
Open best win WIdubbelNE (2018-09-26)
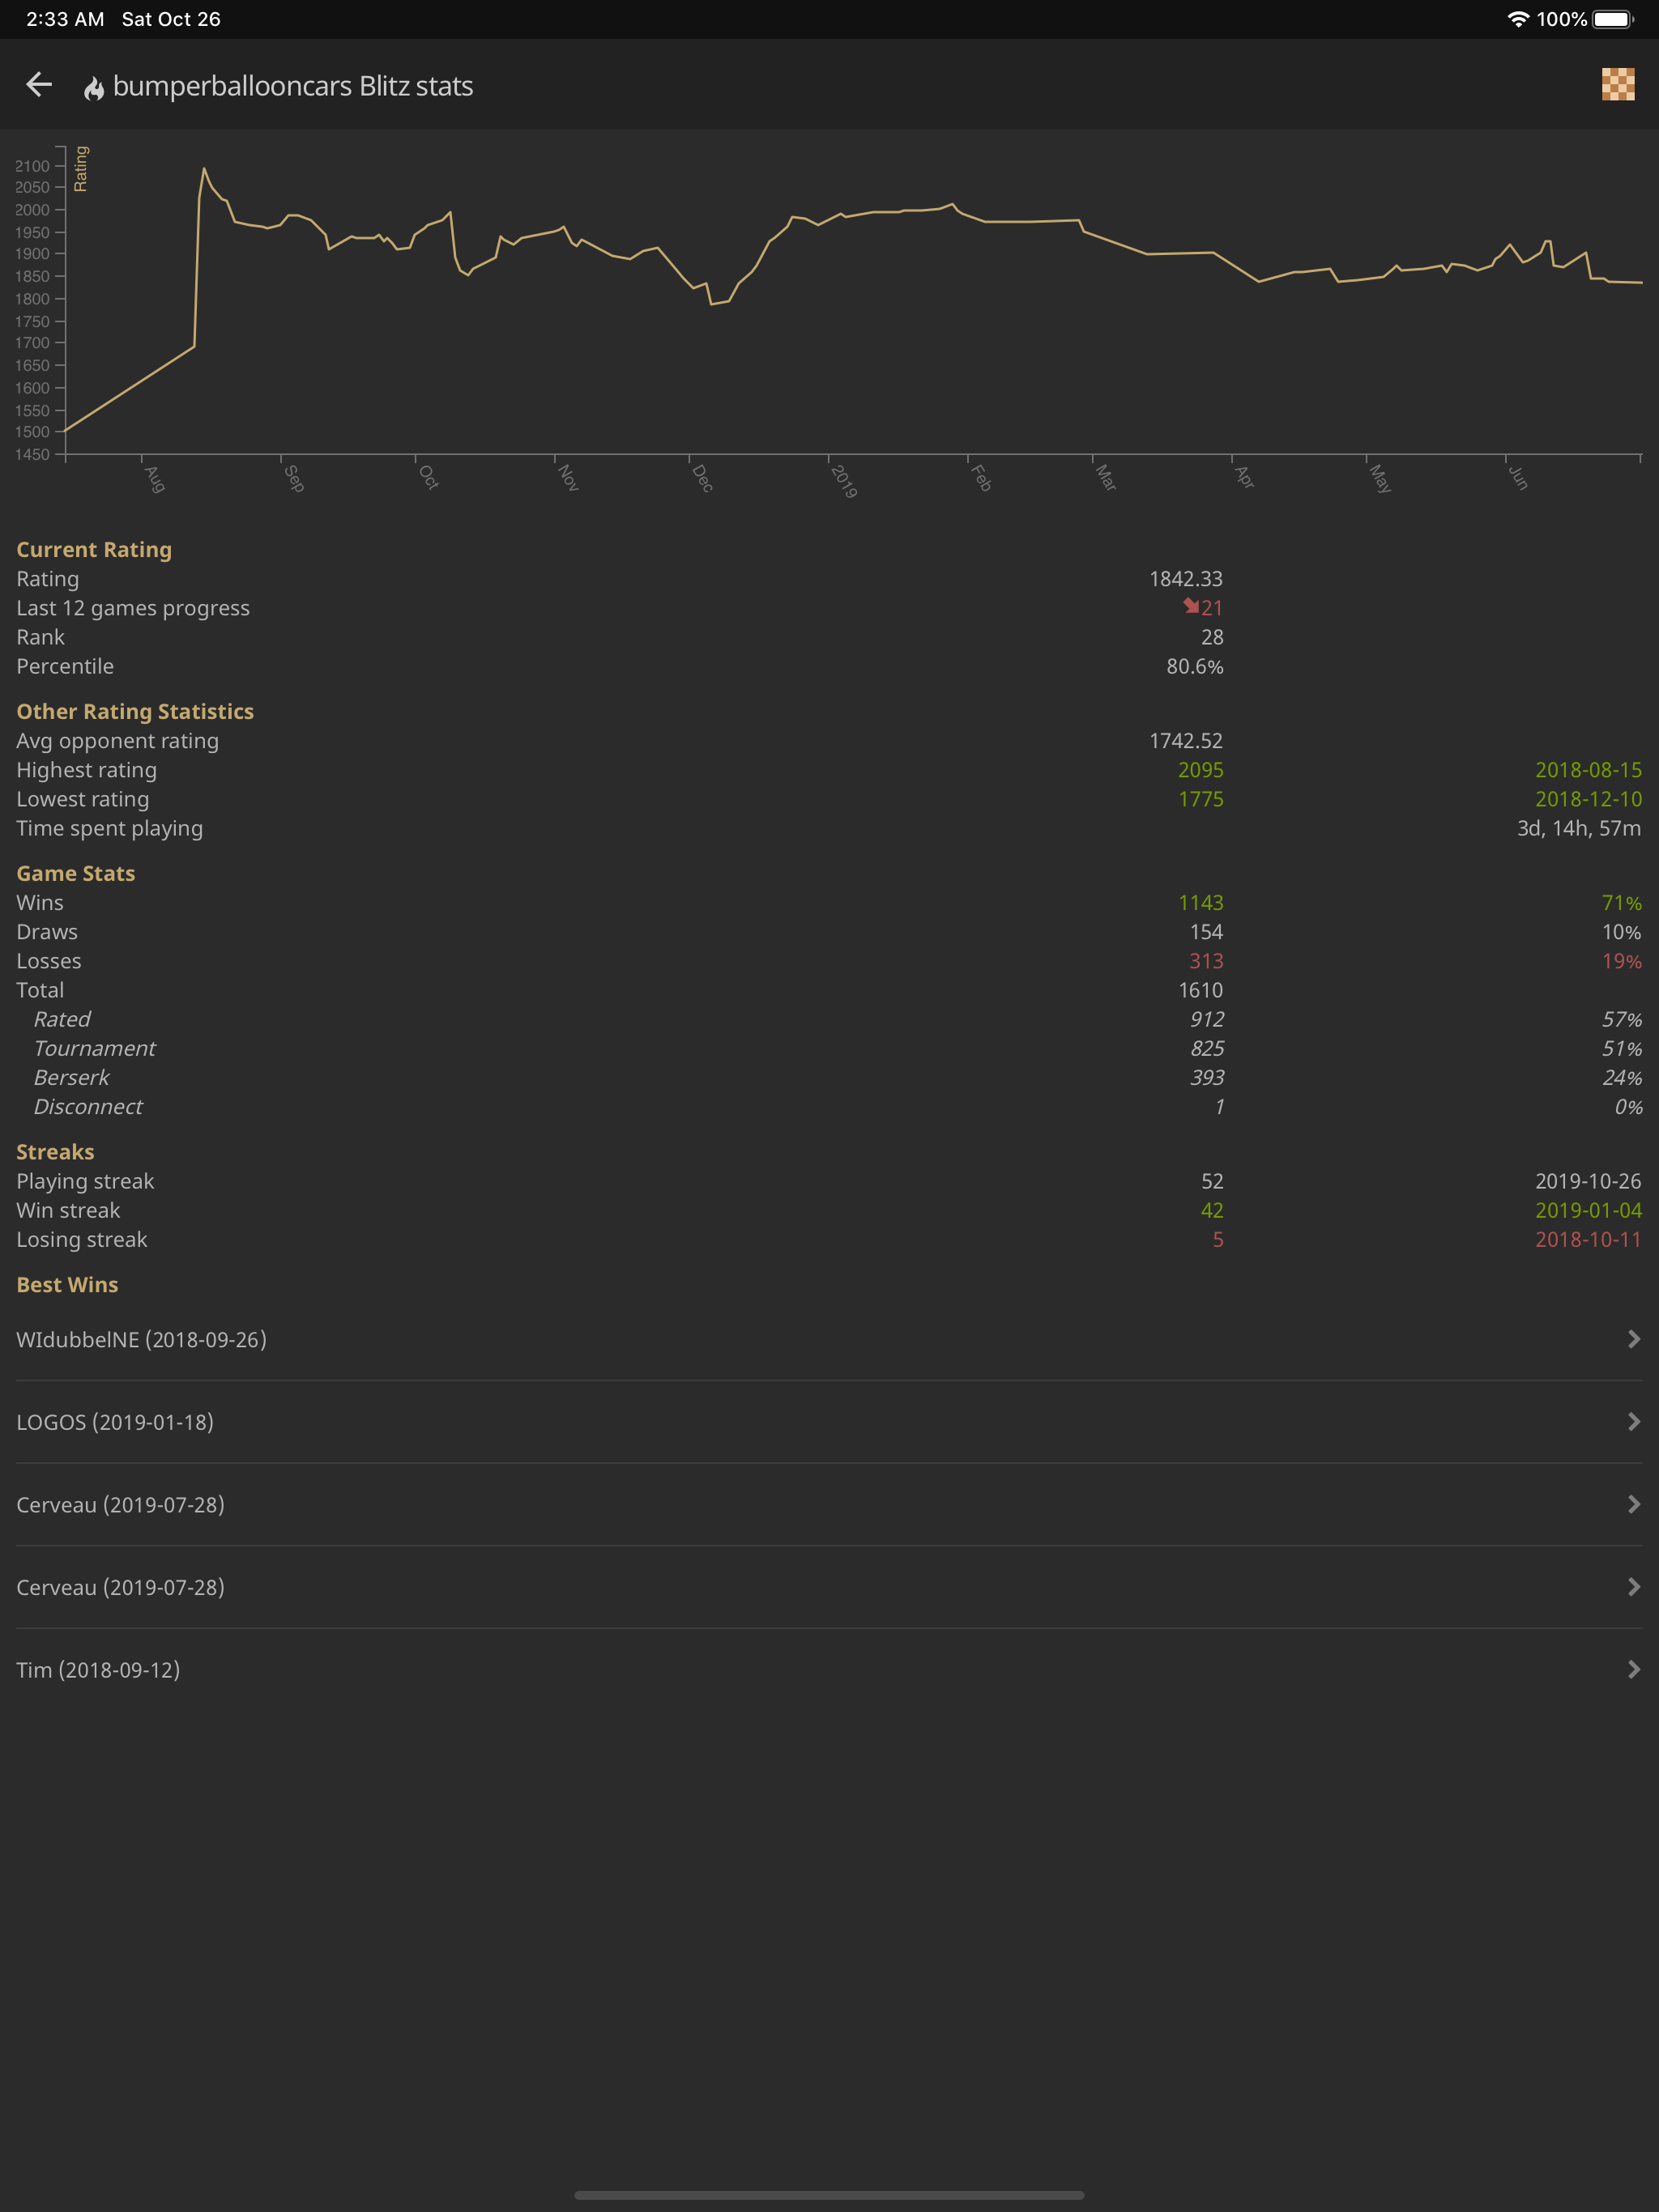point(829,1340)
